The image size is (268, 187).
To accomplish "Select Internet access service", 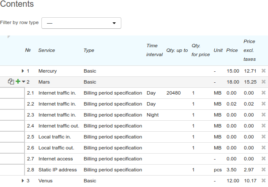I will point(56,159).
